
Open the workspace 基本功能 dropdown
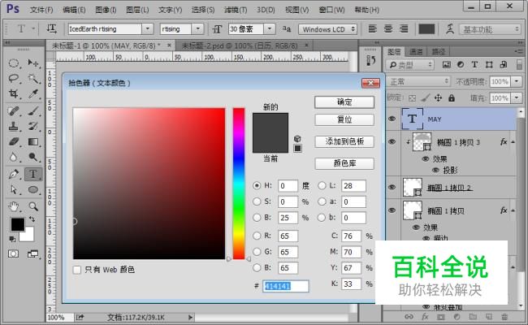click(x=491, y=29)
